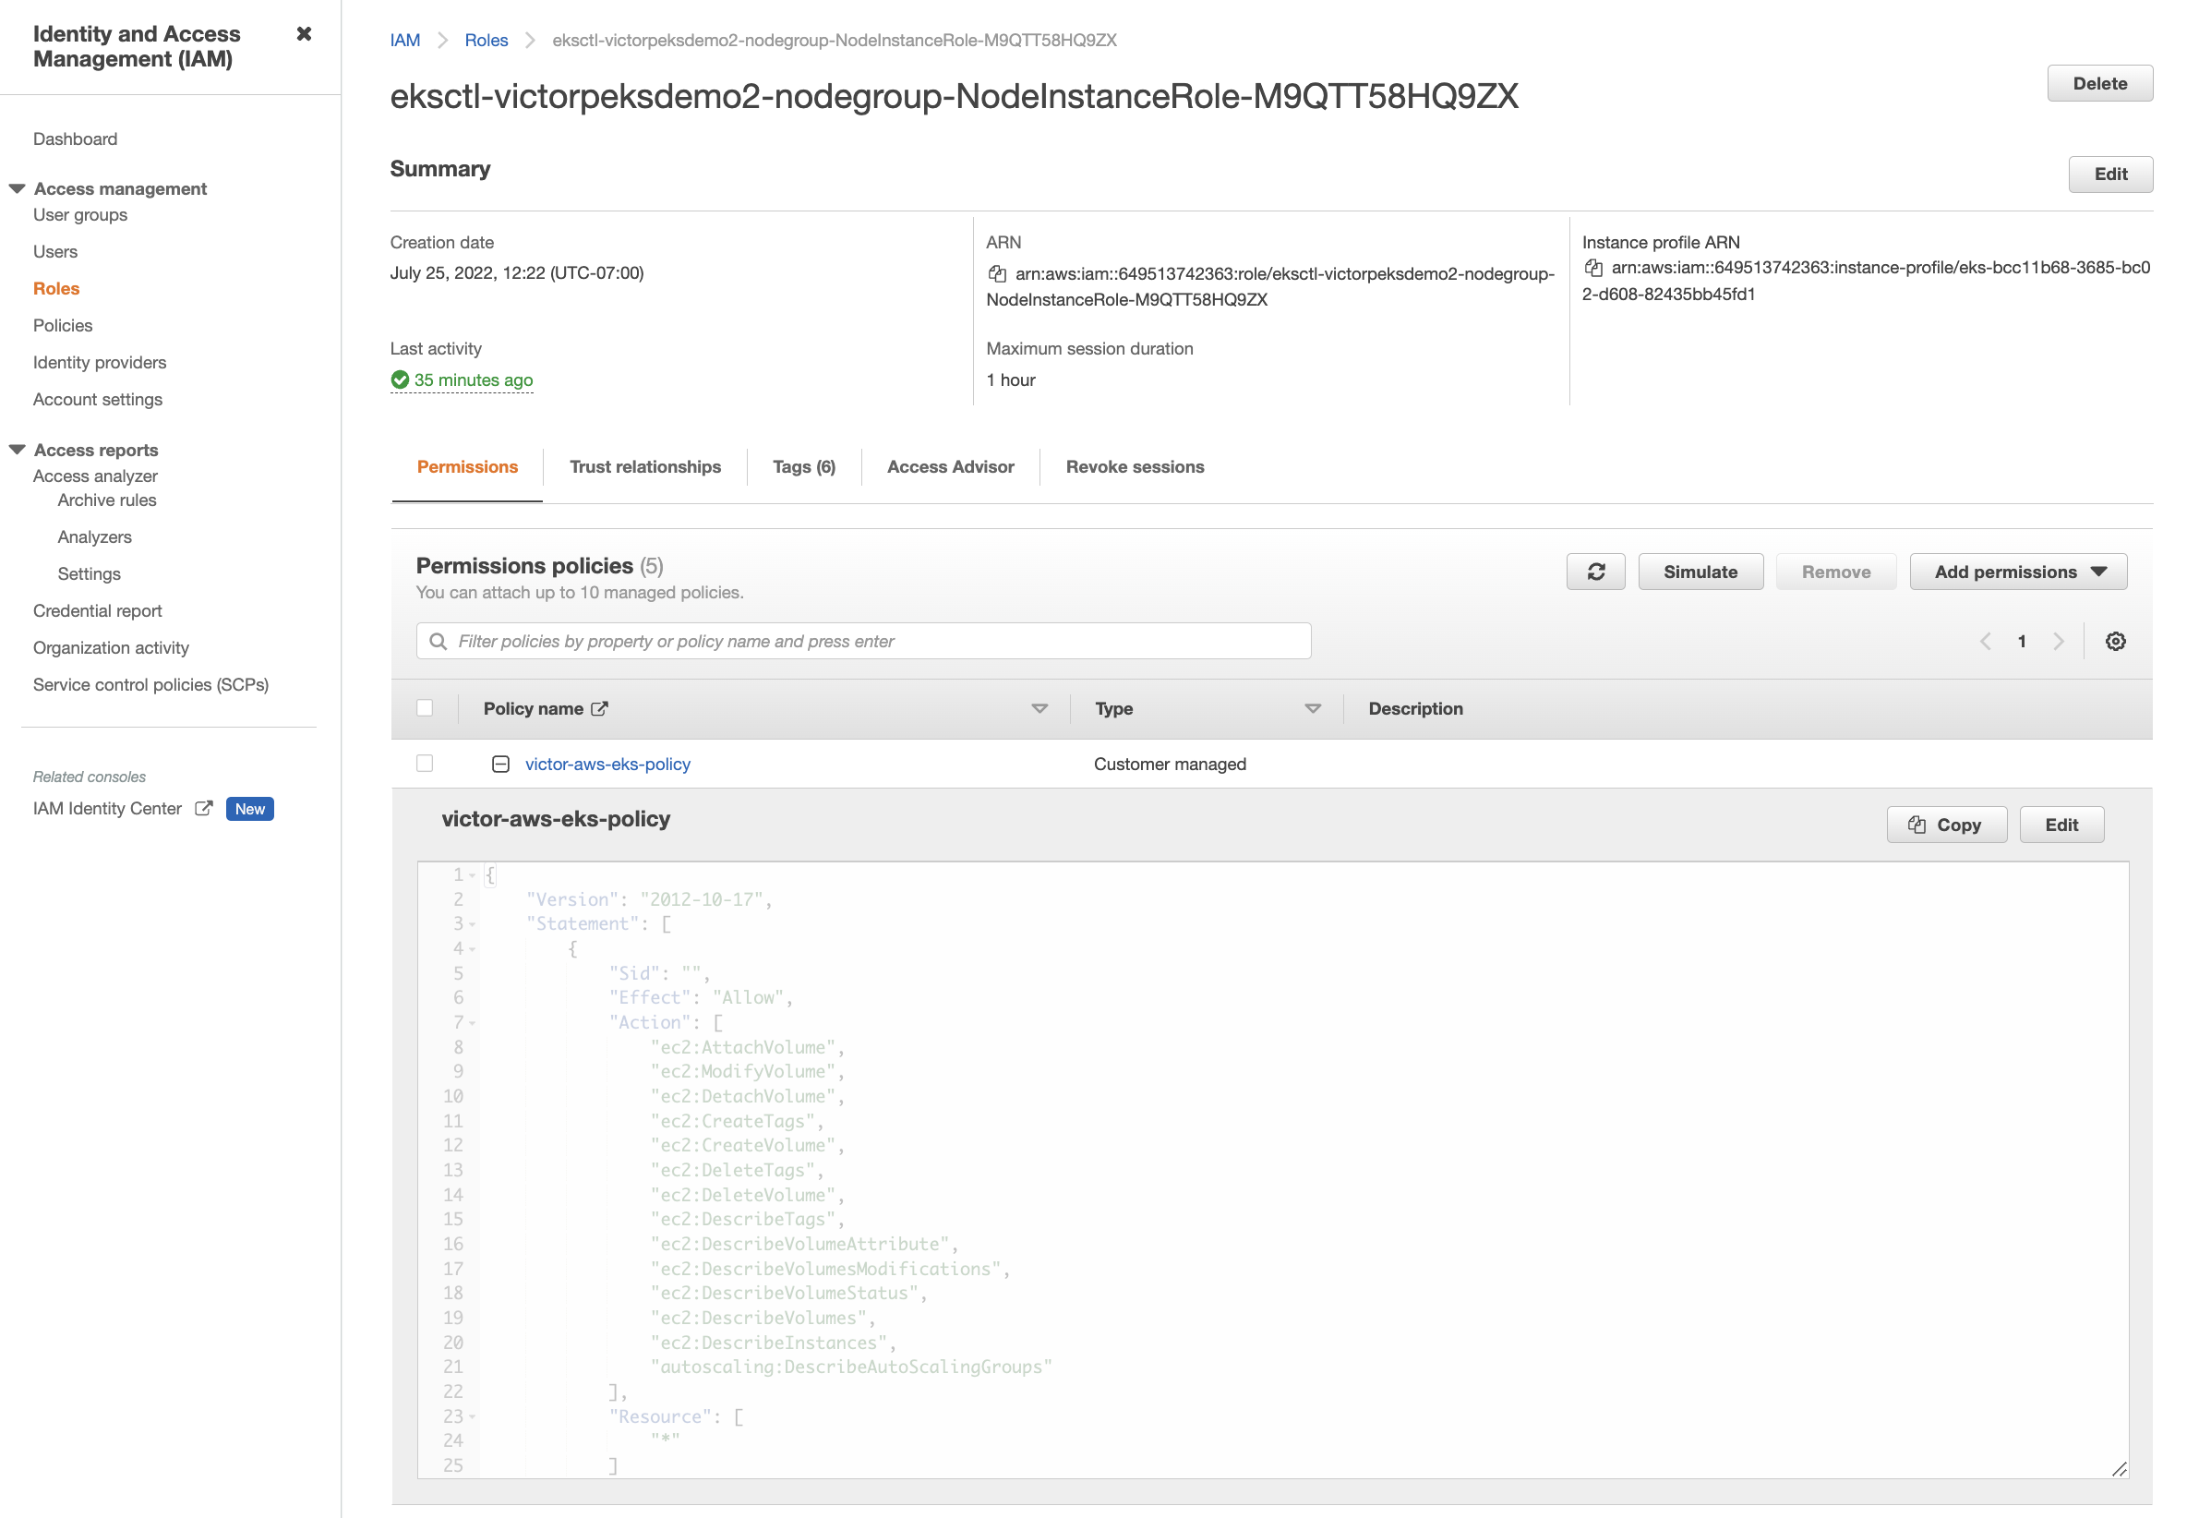
Task: Click the filter policies search field
Action: 863,641
